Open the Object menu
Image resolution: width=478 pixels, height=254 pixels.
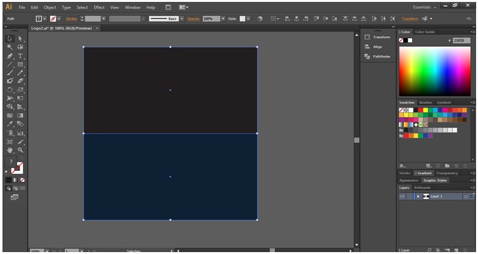coord(50,8)
